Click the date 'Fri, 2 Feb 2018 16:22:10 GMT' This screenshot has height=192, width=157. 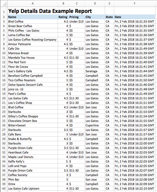[x=135, y=189]
